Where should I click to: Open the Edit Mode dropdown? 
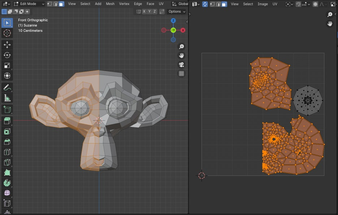pos(29,4)
